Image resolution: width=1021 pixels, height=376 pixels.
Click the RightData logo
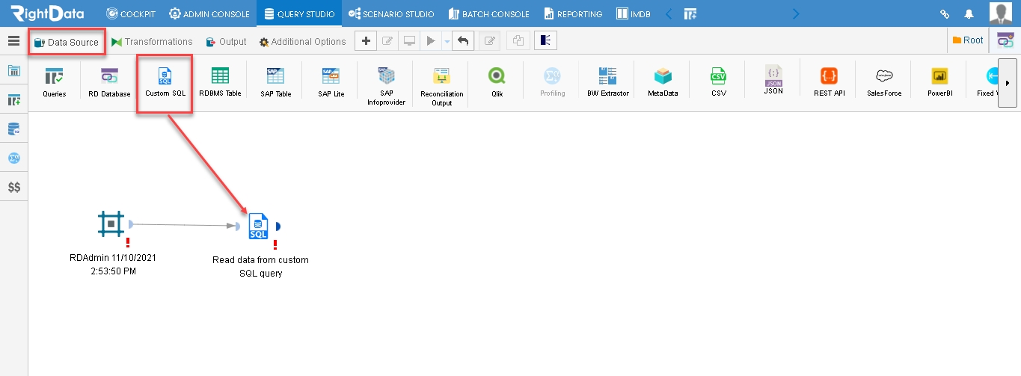pos(47,13)
